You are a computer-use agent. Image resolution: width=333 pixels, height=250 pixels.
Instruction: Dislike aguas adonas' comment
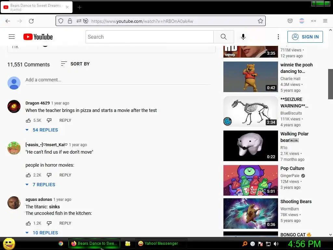49,223
